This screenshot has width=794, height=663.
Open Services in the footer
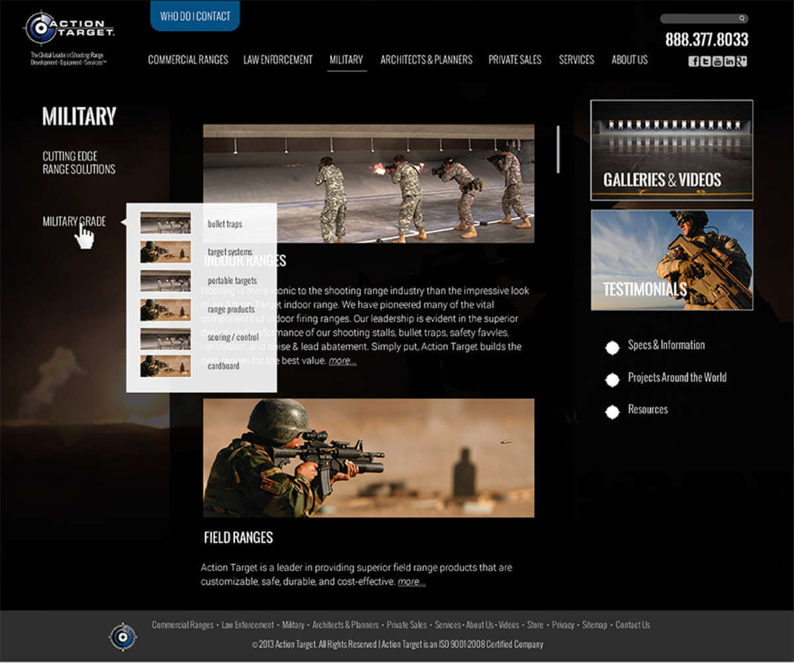click(447, 625)
